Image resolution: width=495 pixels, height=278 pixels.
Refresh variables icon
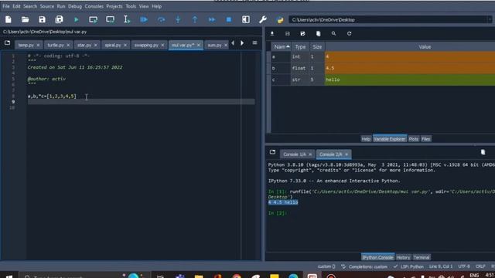coord(349,33)
